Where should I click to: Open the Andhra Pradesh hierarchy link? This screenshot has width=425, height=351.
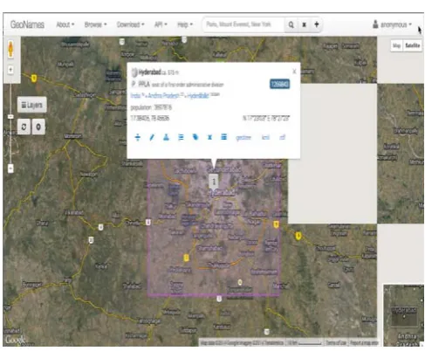coord(162,95)
